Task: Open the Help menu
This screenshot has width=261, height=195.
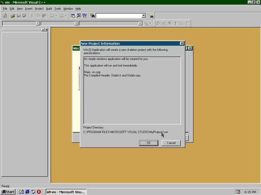Action: (78, 9)
